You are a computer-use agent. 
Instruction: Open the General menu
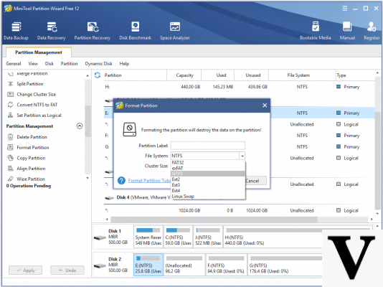[x=14, y=64]
